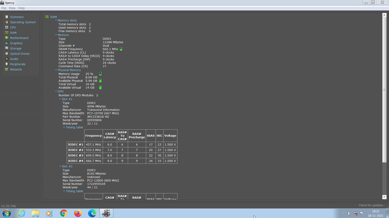Open the Optical Drives page

tap(20, 54)
